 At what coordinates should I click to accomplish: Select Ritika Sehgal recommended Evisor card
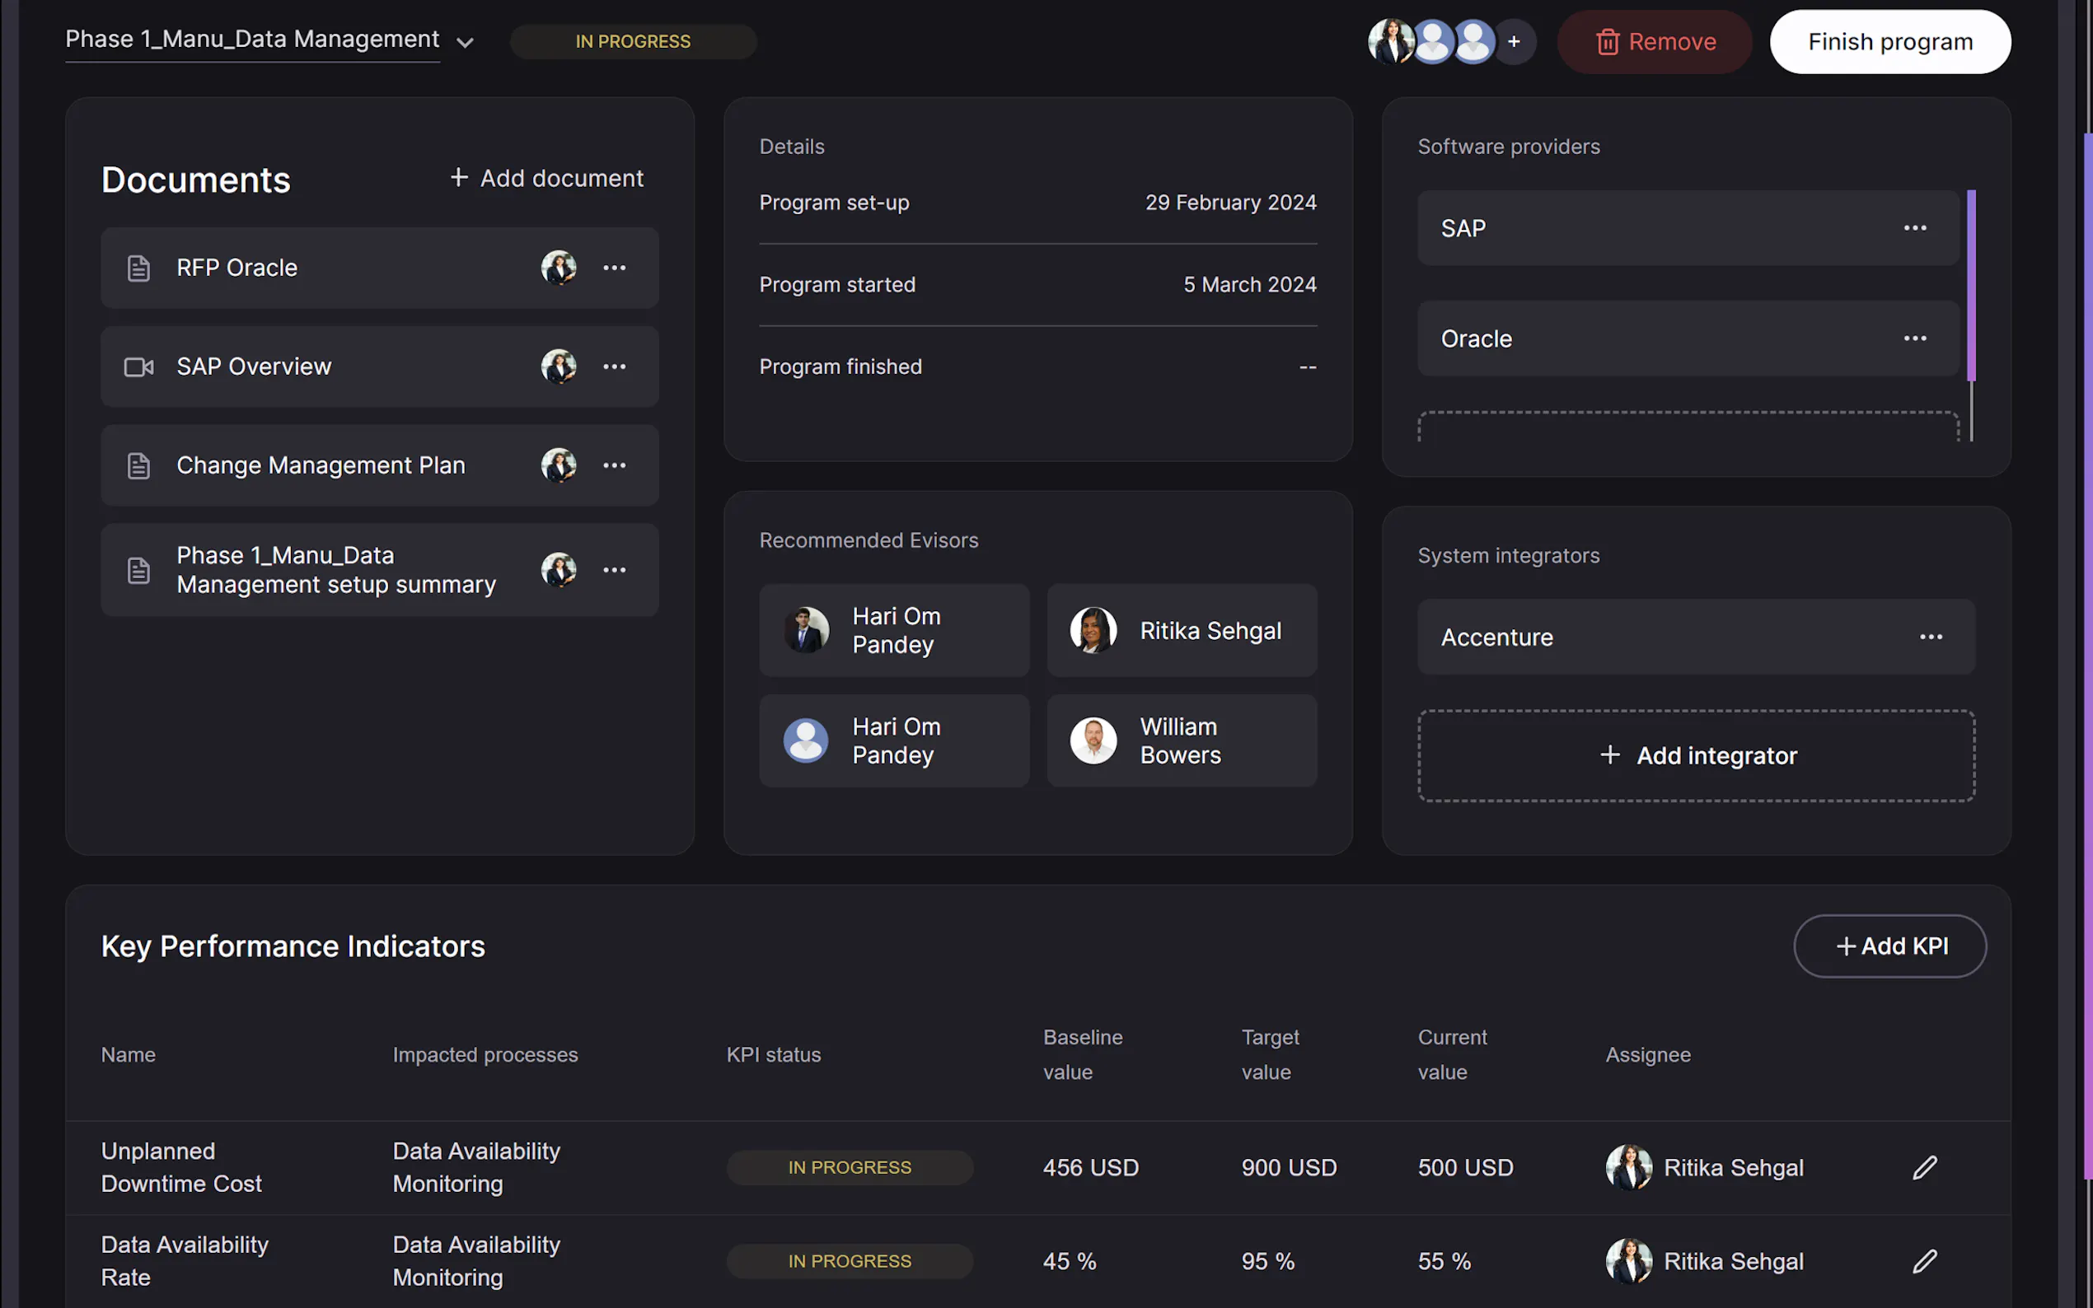[x=1181, y=630]
